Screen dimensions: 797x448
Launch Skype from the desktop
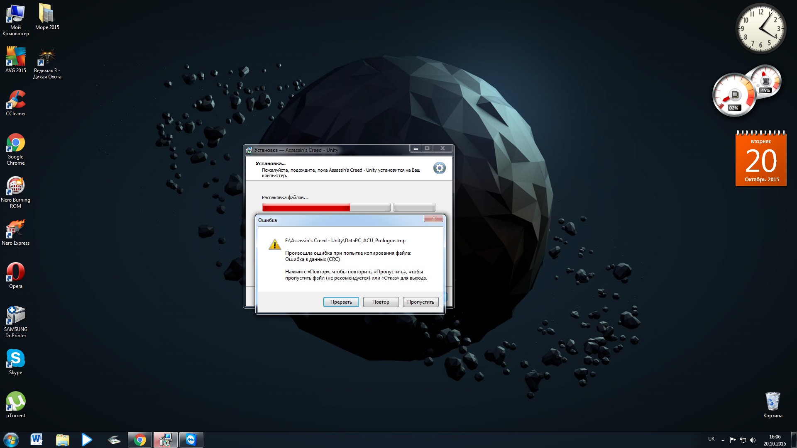[x=15, y=362]
